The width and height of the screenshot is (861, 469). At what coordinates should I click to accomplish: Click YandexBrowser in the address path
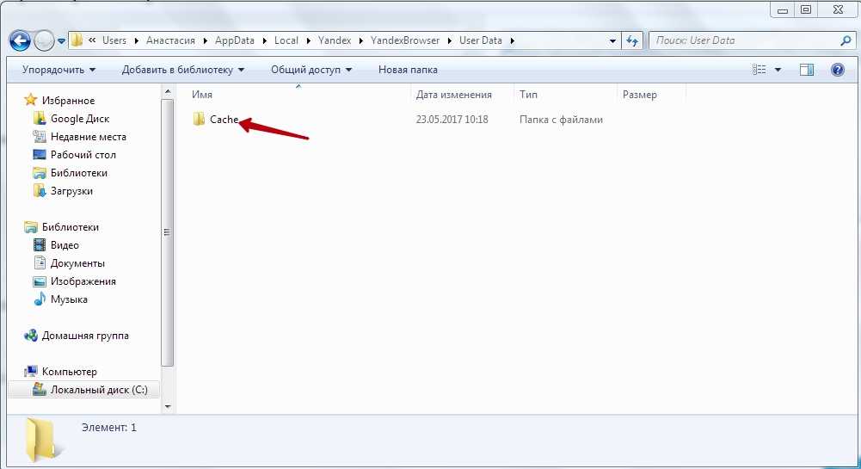click(x=405, y=40)
